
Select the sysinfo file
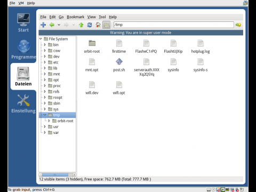pos(173,65)
